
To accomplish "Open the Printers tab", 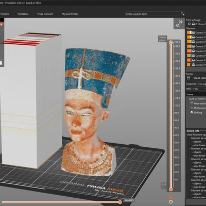I will [x=5, y=14].
